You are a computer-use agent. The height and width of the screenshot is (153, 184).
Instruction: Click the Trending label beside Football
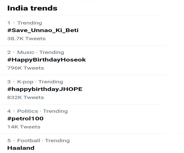click(x=57, y=141)
